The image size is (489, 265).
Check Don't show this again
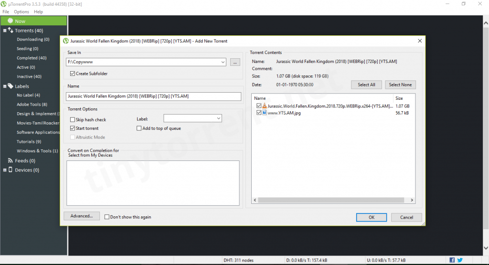[x=106, y=217]
